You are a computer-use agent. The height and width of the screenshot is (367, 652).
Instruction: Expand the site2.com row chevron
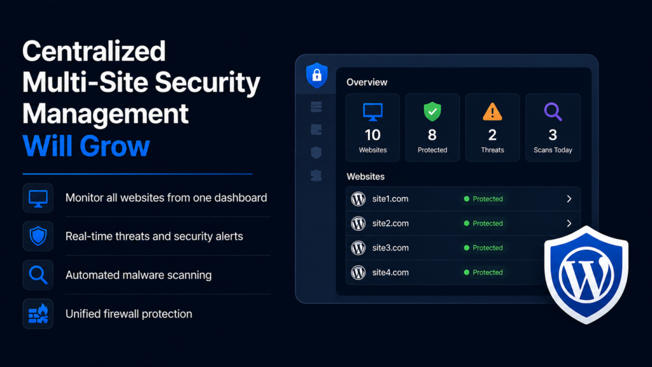tap(569, 224)
